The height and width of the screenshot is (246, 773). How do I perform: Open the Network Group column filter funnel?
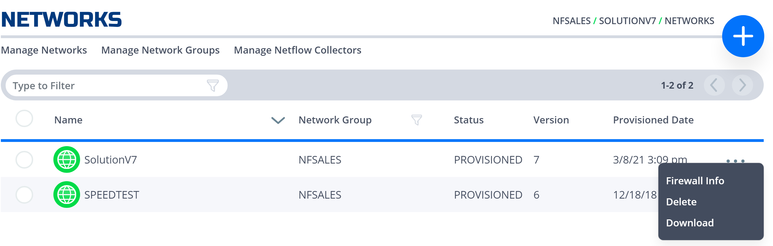416,120
